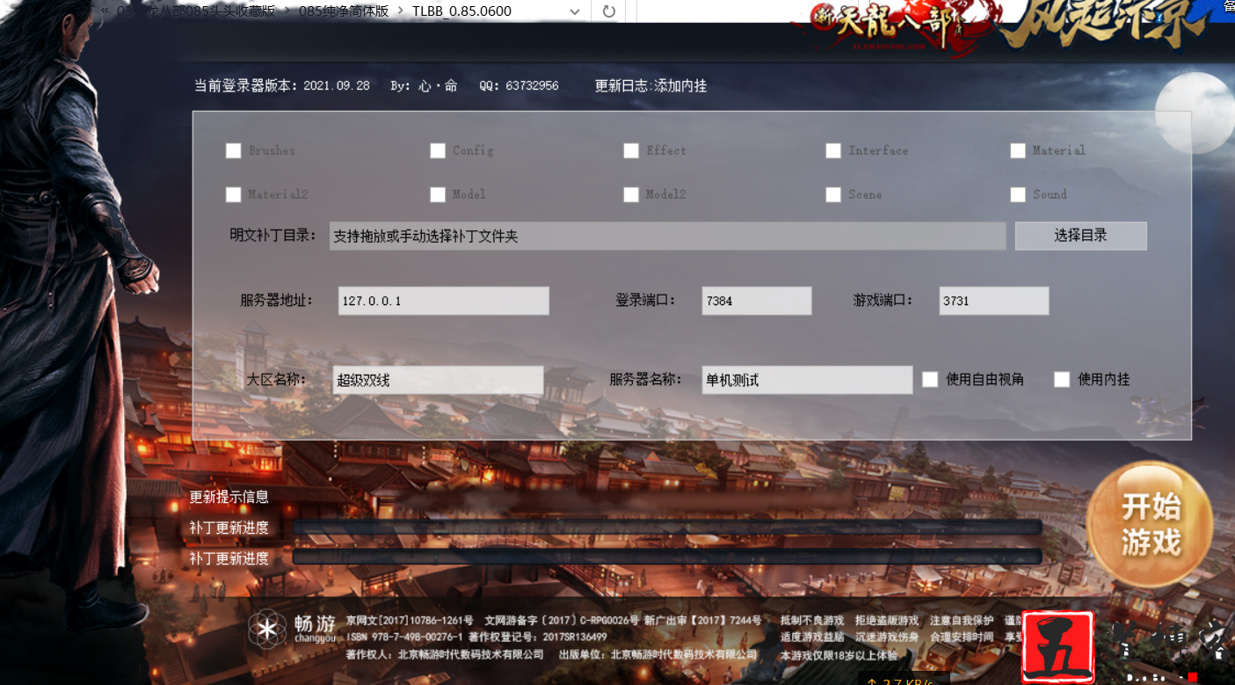Select 085纯净简体版 breadcrumb in address bar
1235x685 pixels.
pyautogui.click(x=344, y=11)
